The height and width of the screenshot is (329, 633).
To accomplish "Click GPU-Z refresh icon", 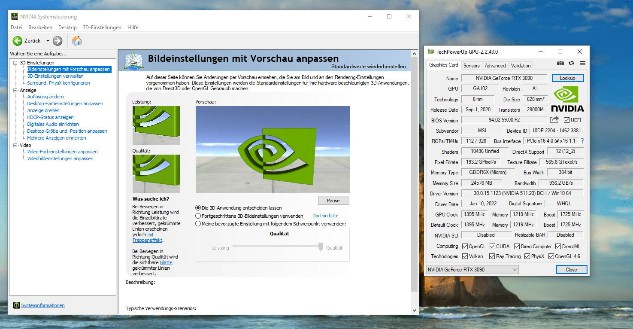I will click(572, 63).
